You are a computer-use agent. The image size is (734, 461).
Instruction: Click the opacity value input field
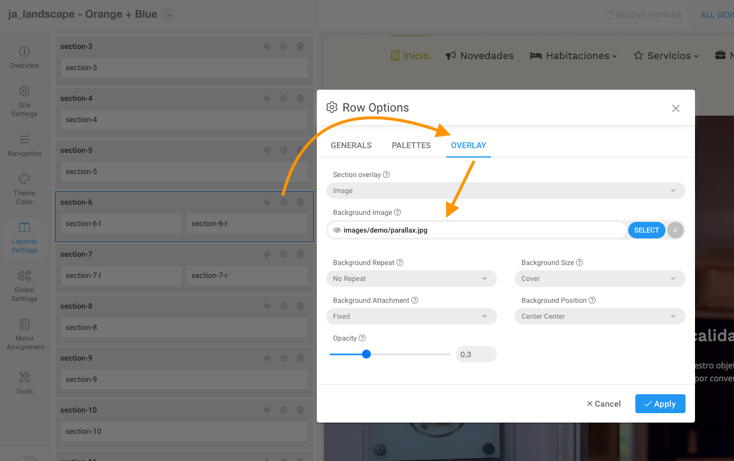coord(476,354)
